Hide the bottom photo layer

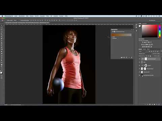[x=139, y=75]
